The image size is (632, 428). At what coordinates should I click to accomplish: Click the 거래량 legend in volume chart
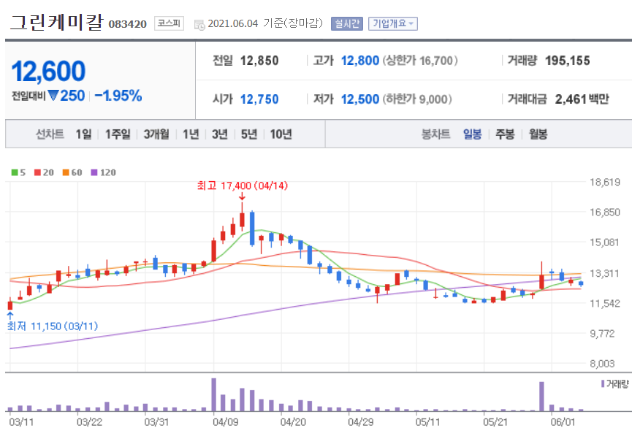pyautogui.click(x=614, y=384)
